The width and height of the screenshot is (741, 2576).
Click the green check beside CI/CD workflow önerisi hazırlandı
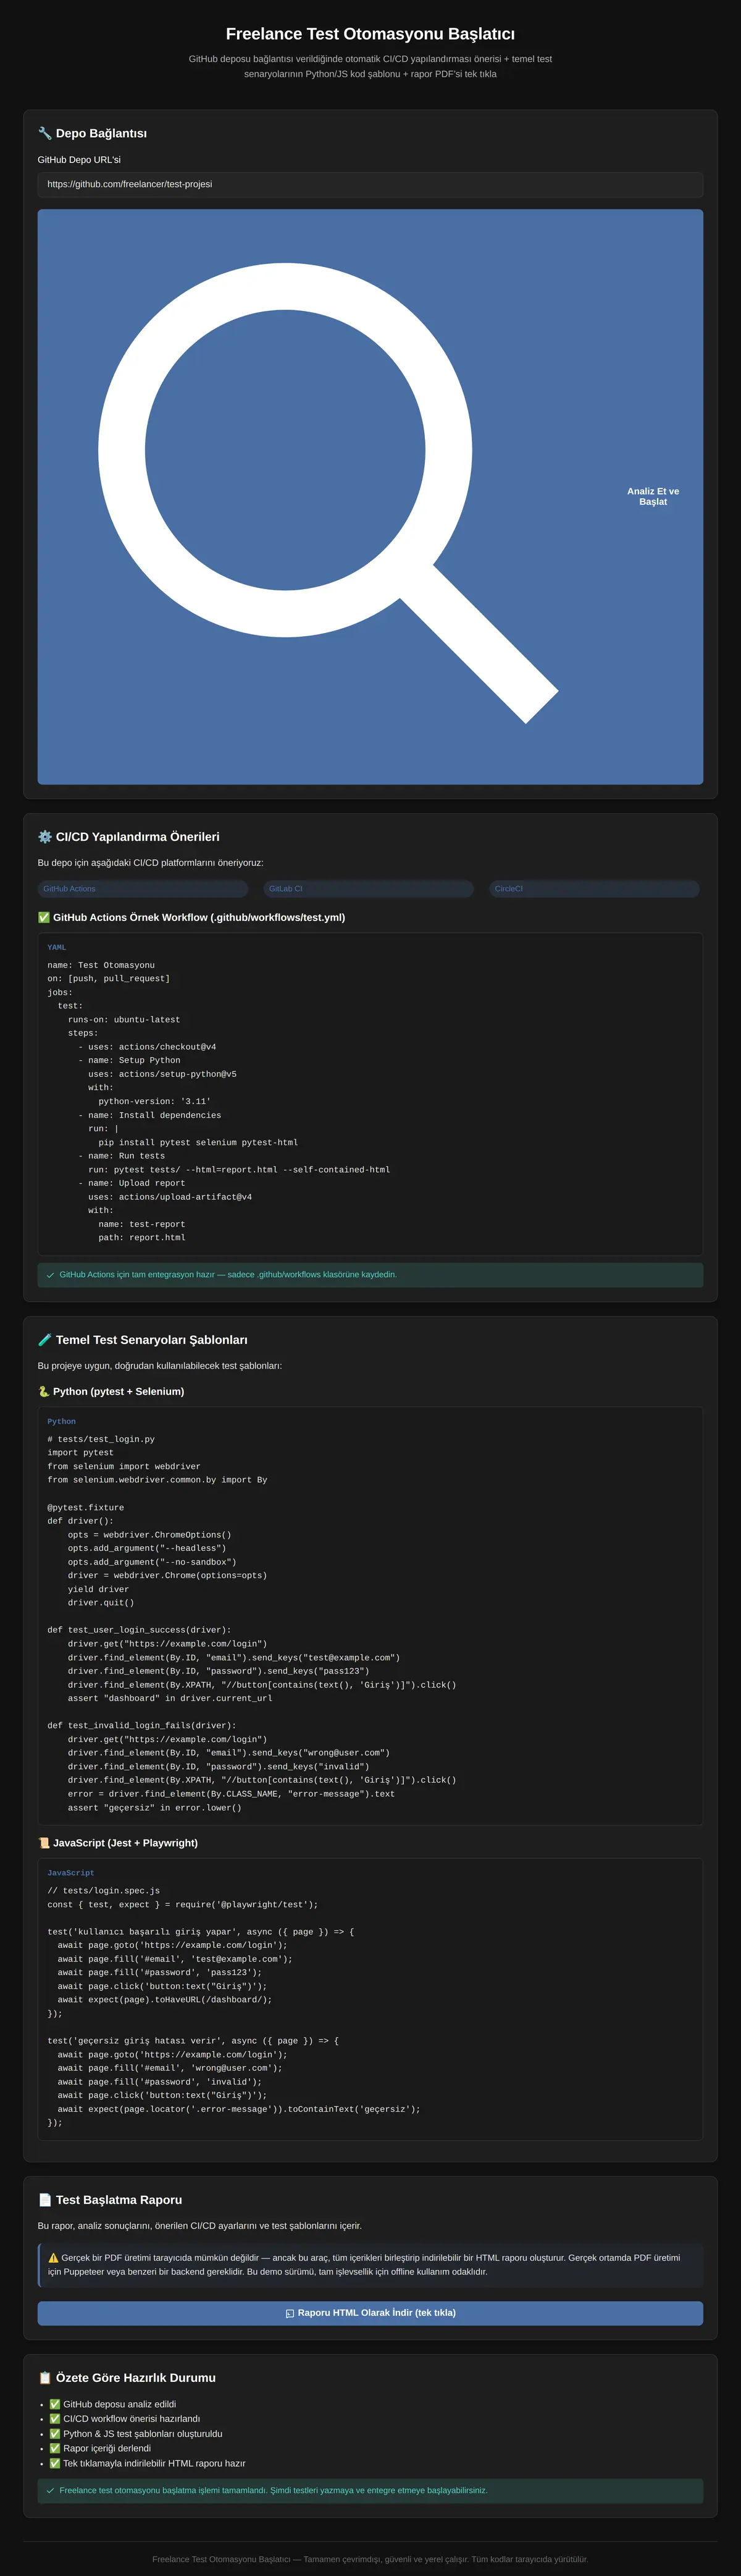(55, 2419)
